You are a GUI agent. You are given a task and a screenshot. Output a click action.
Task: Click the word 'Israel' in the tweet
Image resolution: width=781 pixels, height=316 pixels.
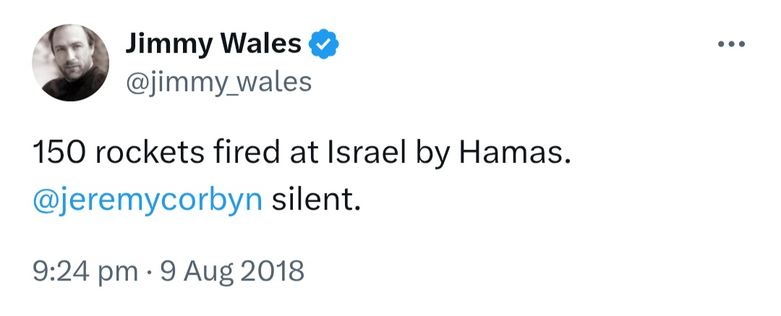(365, 153)
